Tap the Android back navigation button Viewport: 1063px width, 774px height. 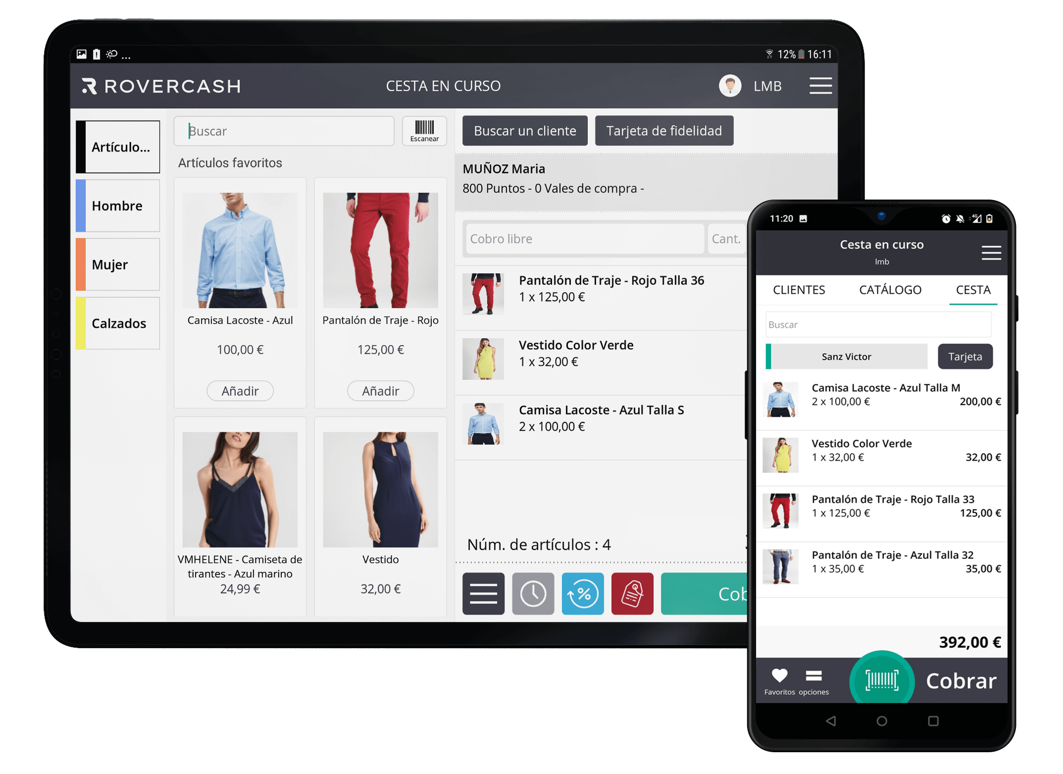coord(831,721)
